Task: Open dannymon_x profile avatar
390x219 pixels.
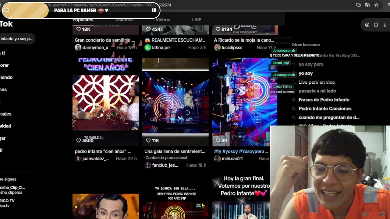Action: [78, 47]
